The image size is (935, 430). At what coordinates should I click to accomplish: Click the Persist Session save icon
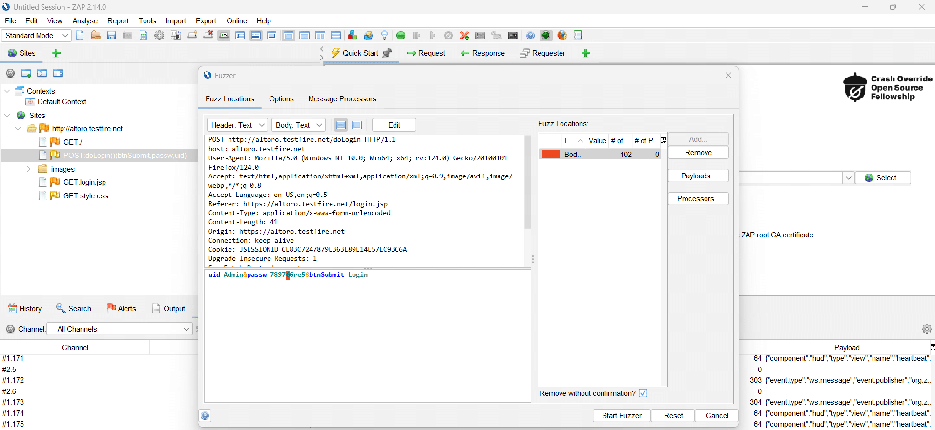click(x=111, y=35)
